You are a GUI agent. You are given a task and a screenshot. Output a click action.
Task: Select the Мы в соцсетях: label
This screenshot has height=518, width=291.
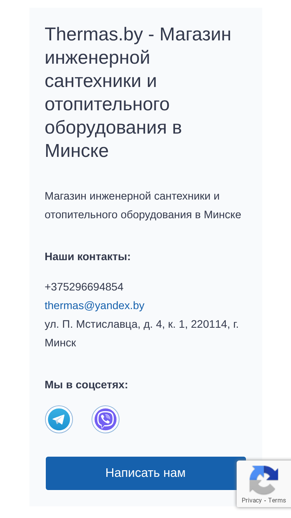pos(86,385)
